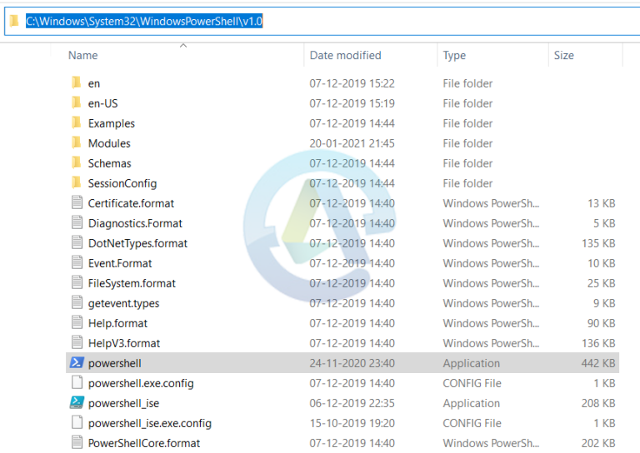Select the 'powershell' application name
640x453 pixels.
[x=115, y=363]
